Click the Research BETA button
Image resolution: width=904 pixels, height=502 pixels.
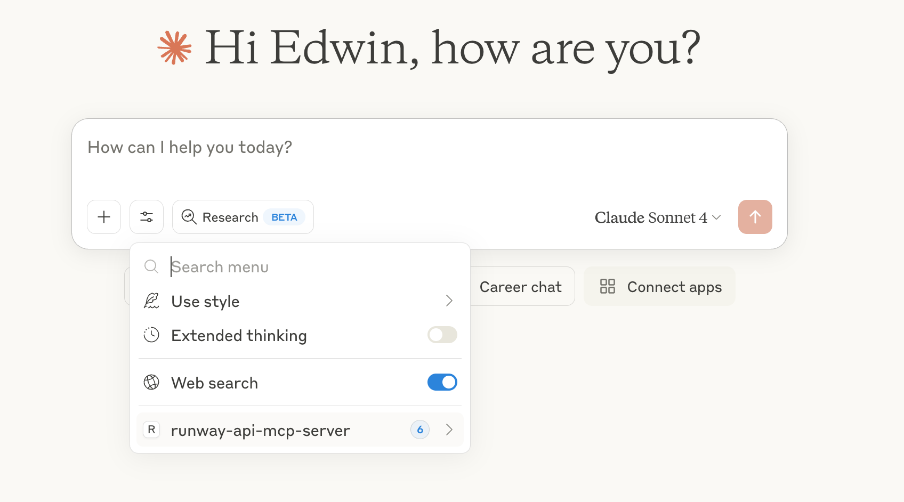tap(243, 217)
